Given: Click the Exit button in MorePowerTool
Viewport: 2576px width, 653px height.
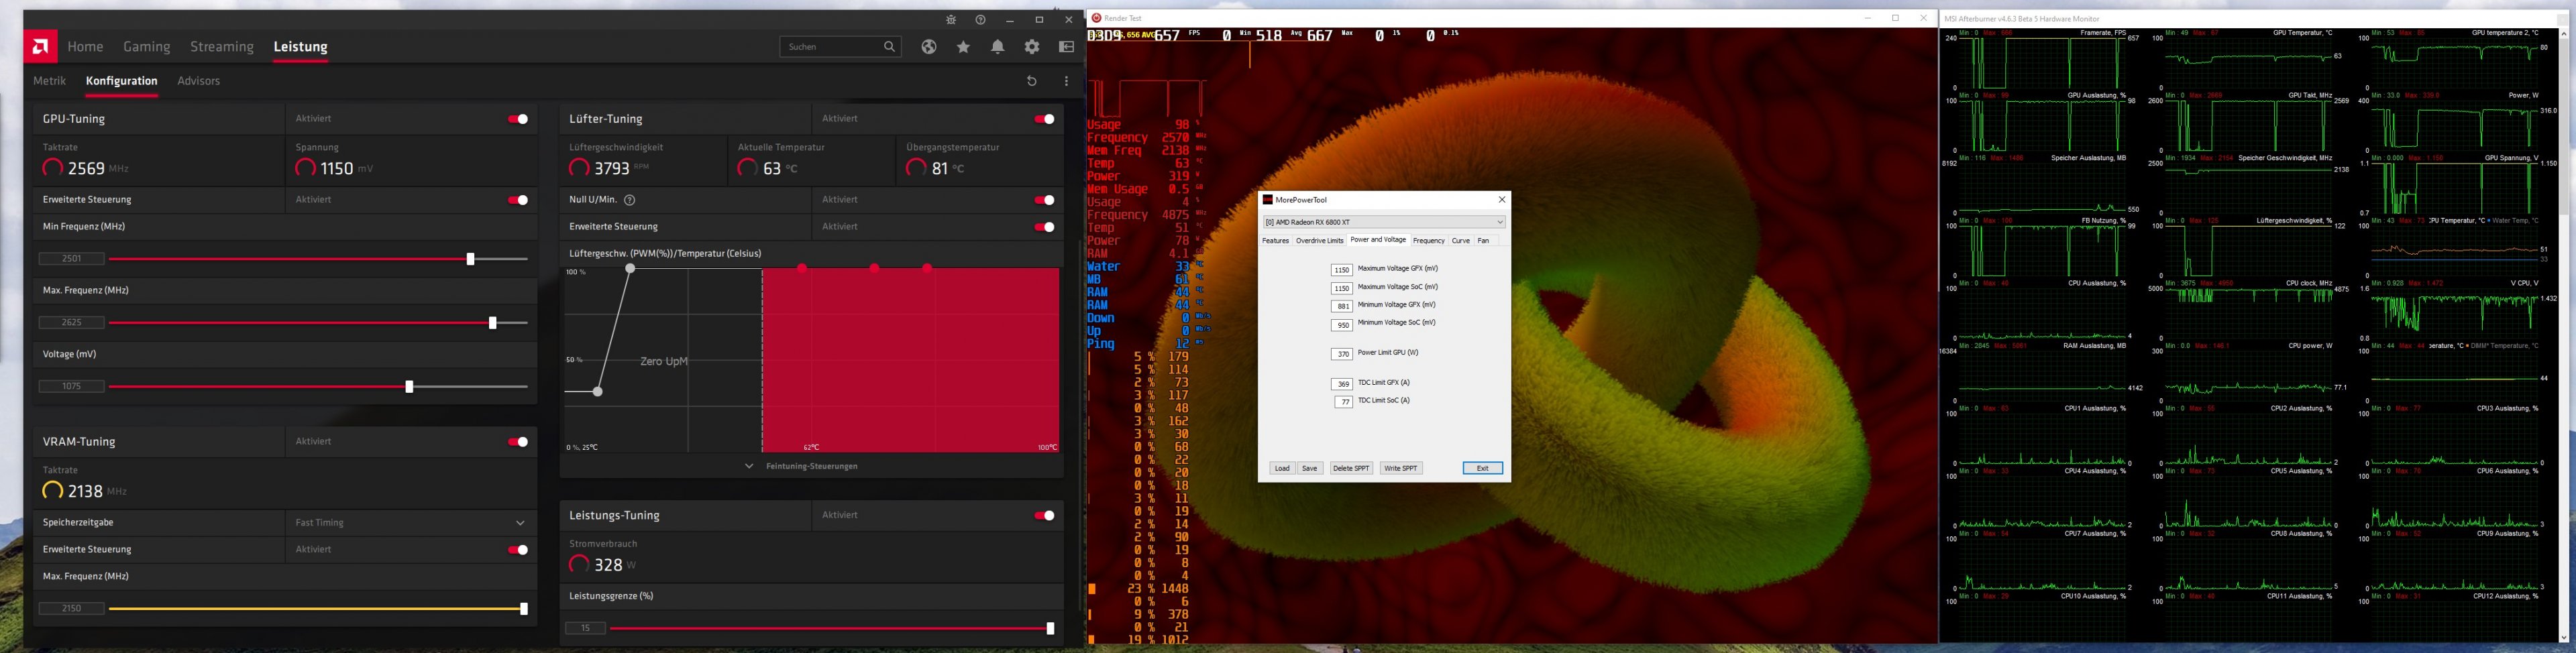Looking at the screenshot, I should tap(1482, 468).
